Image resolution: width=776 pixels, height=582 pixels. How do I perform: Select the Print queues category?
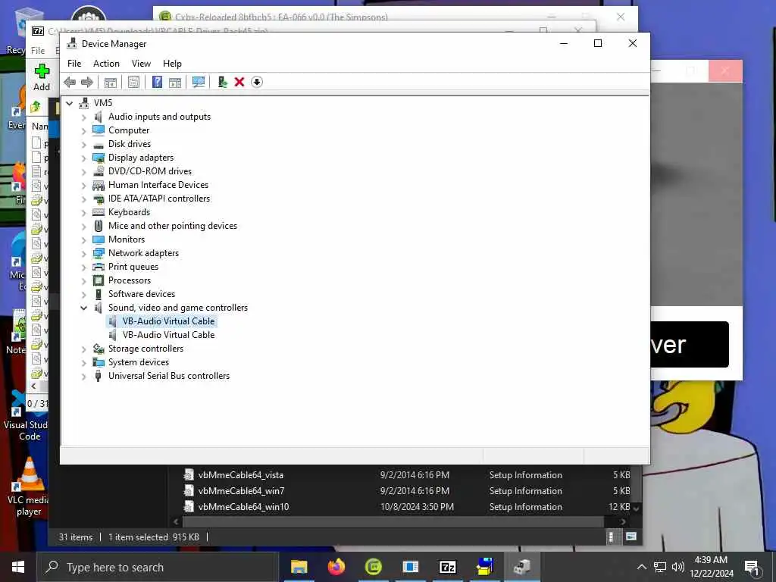(x=133, y=267)
